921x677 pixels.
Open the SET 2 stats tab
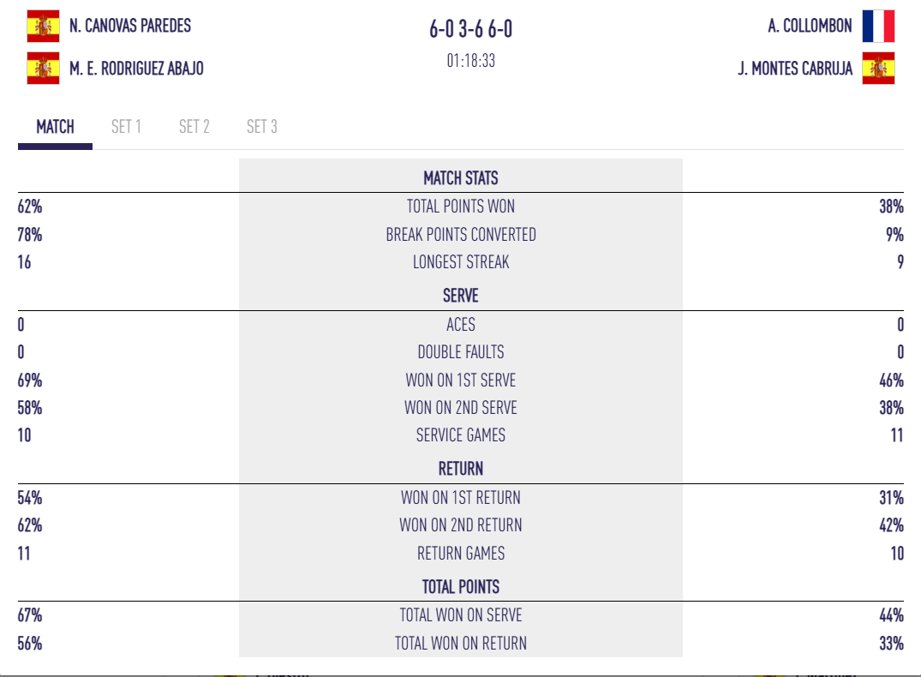tap(194, 127)
